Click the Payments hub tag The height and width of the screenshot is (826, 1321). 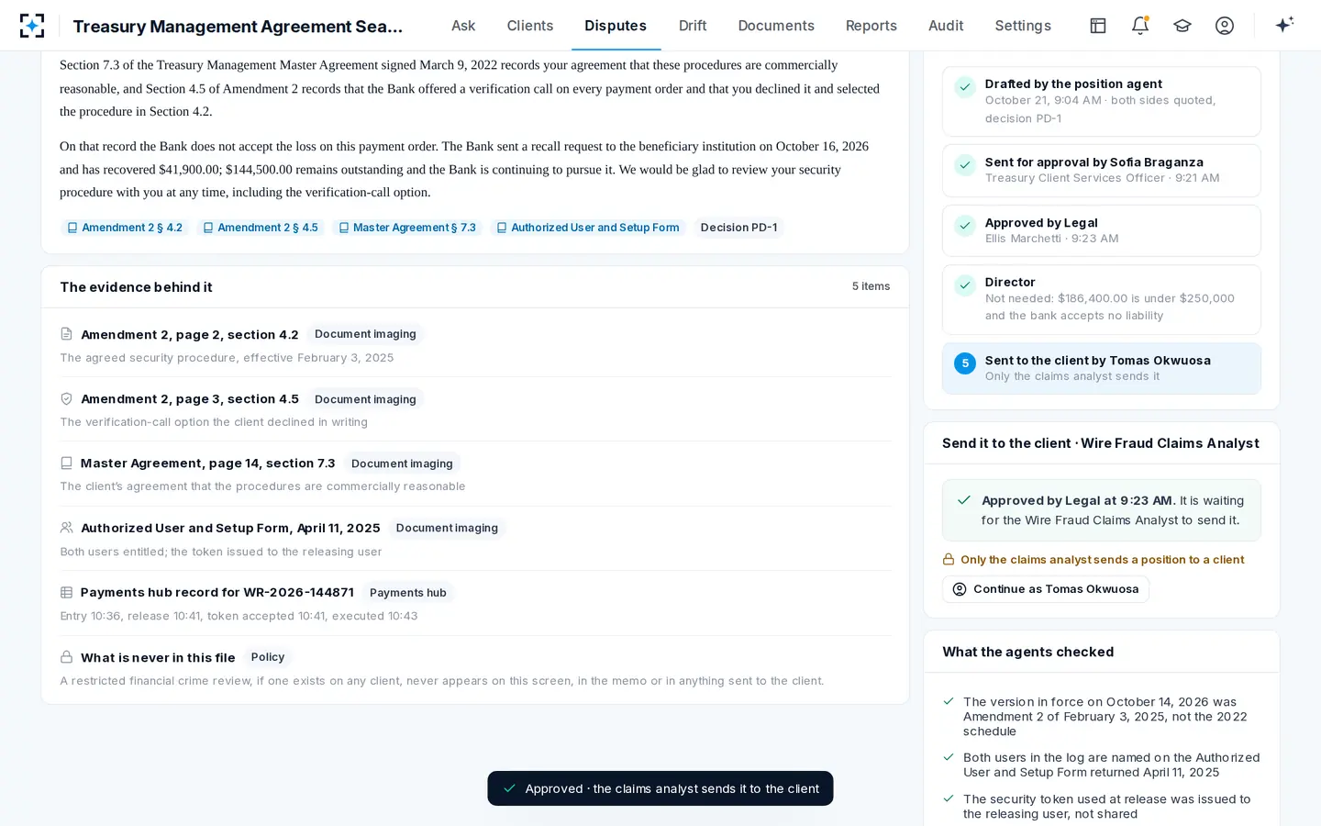point(408,593)
